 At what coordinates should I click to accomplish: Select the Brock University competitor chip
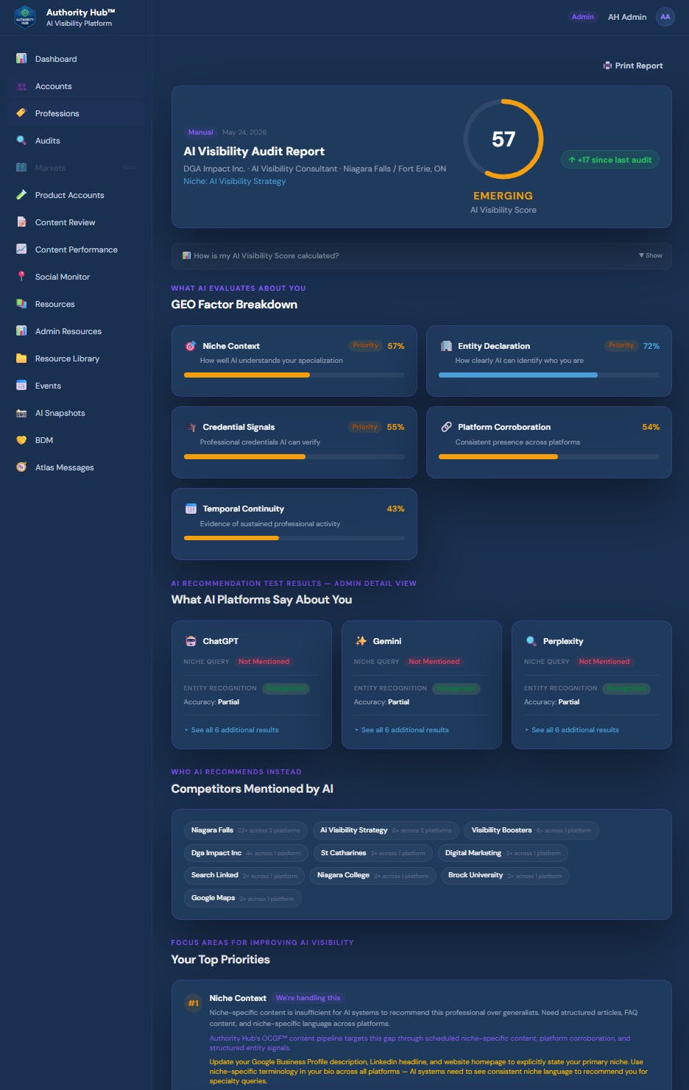point(505,876)
